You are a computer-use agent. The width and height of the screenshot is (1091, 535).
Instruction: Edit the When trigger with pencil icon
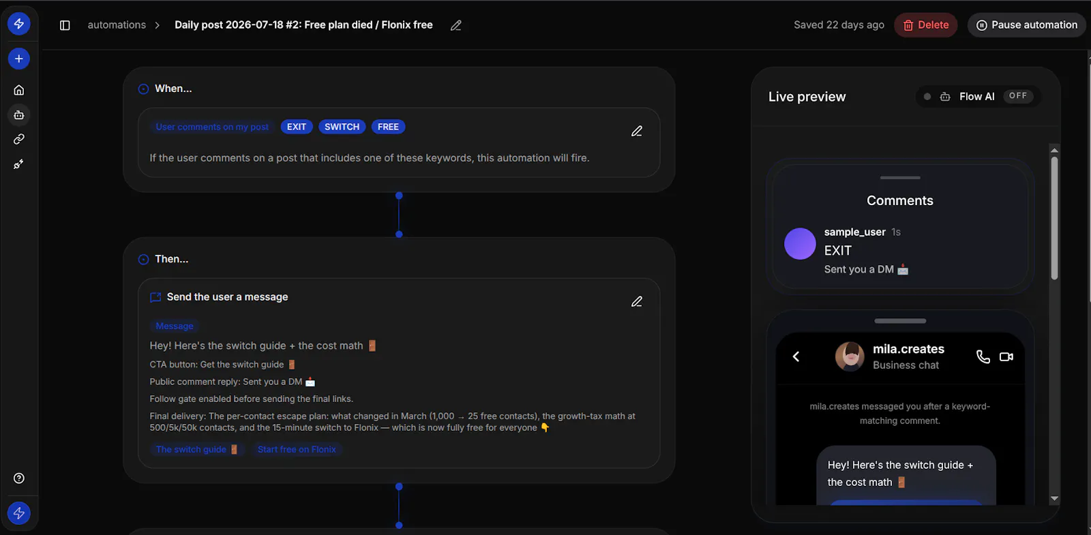(637, 131)
